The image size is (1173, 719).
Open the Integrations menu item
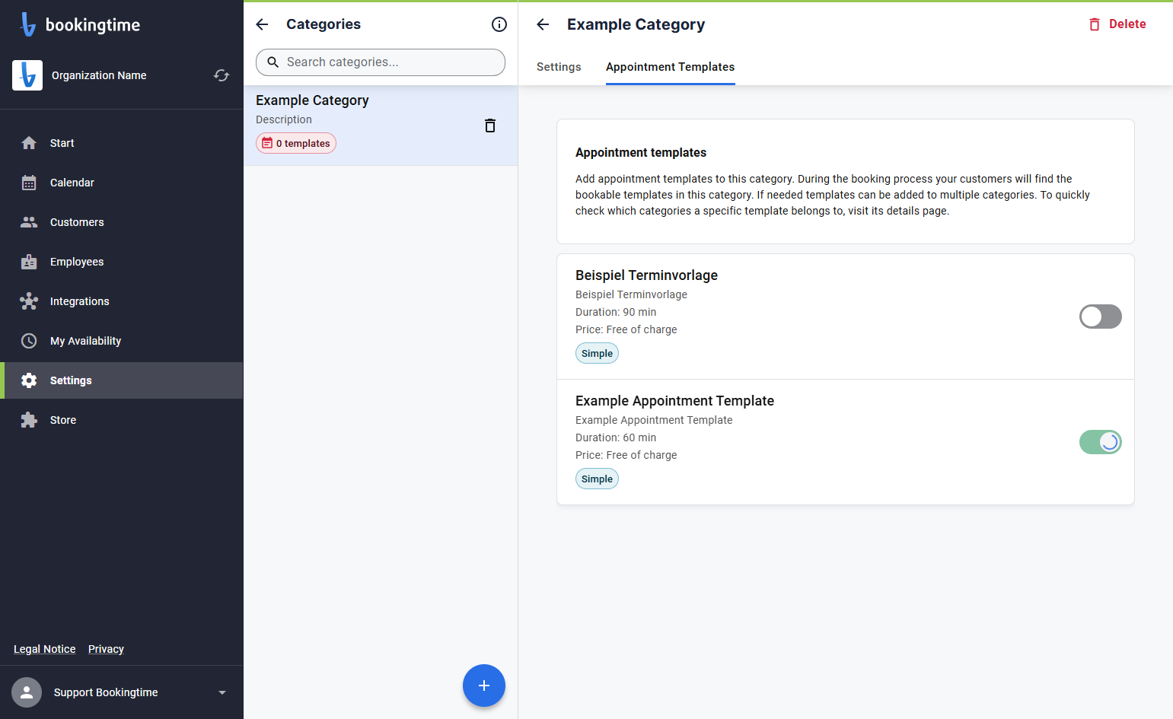pos(122,301)
